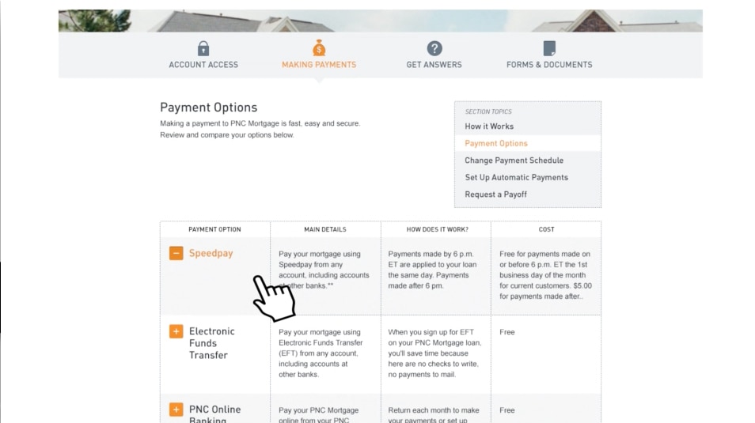The width and height of the screenshot is (755, 423).
Task: Open the Request a Payoff topic
Action: 495,195
